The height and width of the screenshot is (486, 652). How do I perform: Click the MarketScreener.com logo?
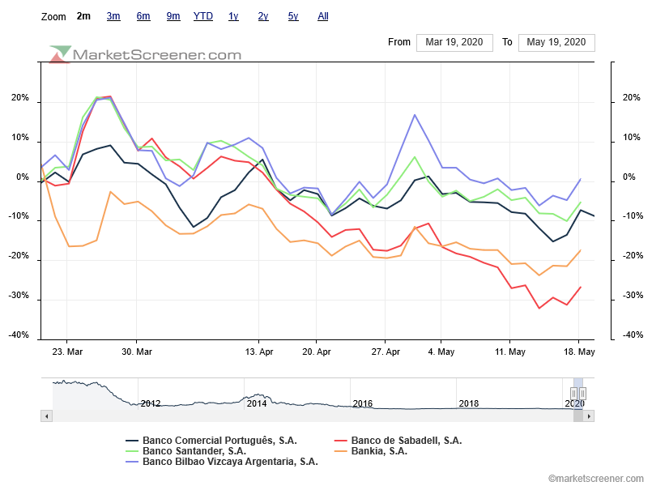click(146, 54)
